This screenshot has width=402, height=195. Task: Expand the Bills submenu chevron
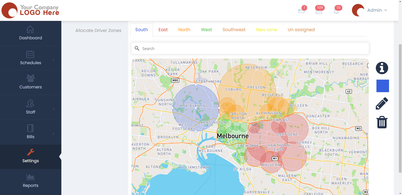53,134
